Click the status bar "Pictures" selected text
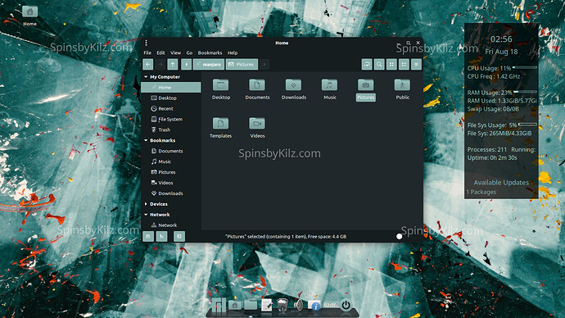The width and height of the screenshot is (565, 318). tap(286, 237)
